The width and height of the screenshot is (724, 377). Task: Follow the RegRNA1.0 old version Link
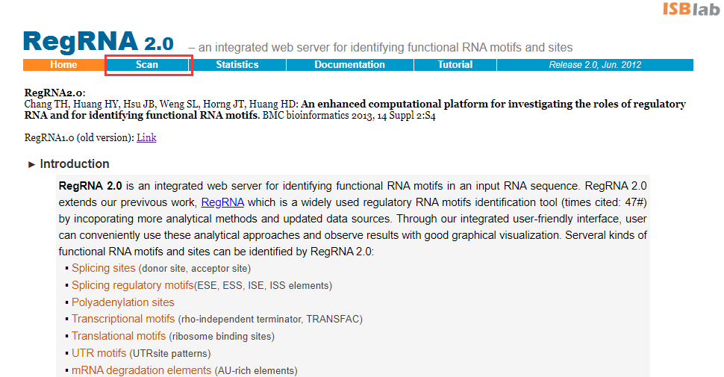click(146, 137)
